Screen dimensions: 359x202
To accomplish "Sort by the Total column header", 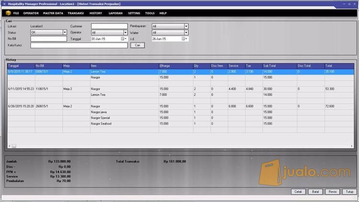I will pyautogui.click(x=339, y=66).
